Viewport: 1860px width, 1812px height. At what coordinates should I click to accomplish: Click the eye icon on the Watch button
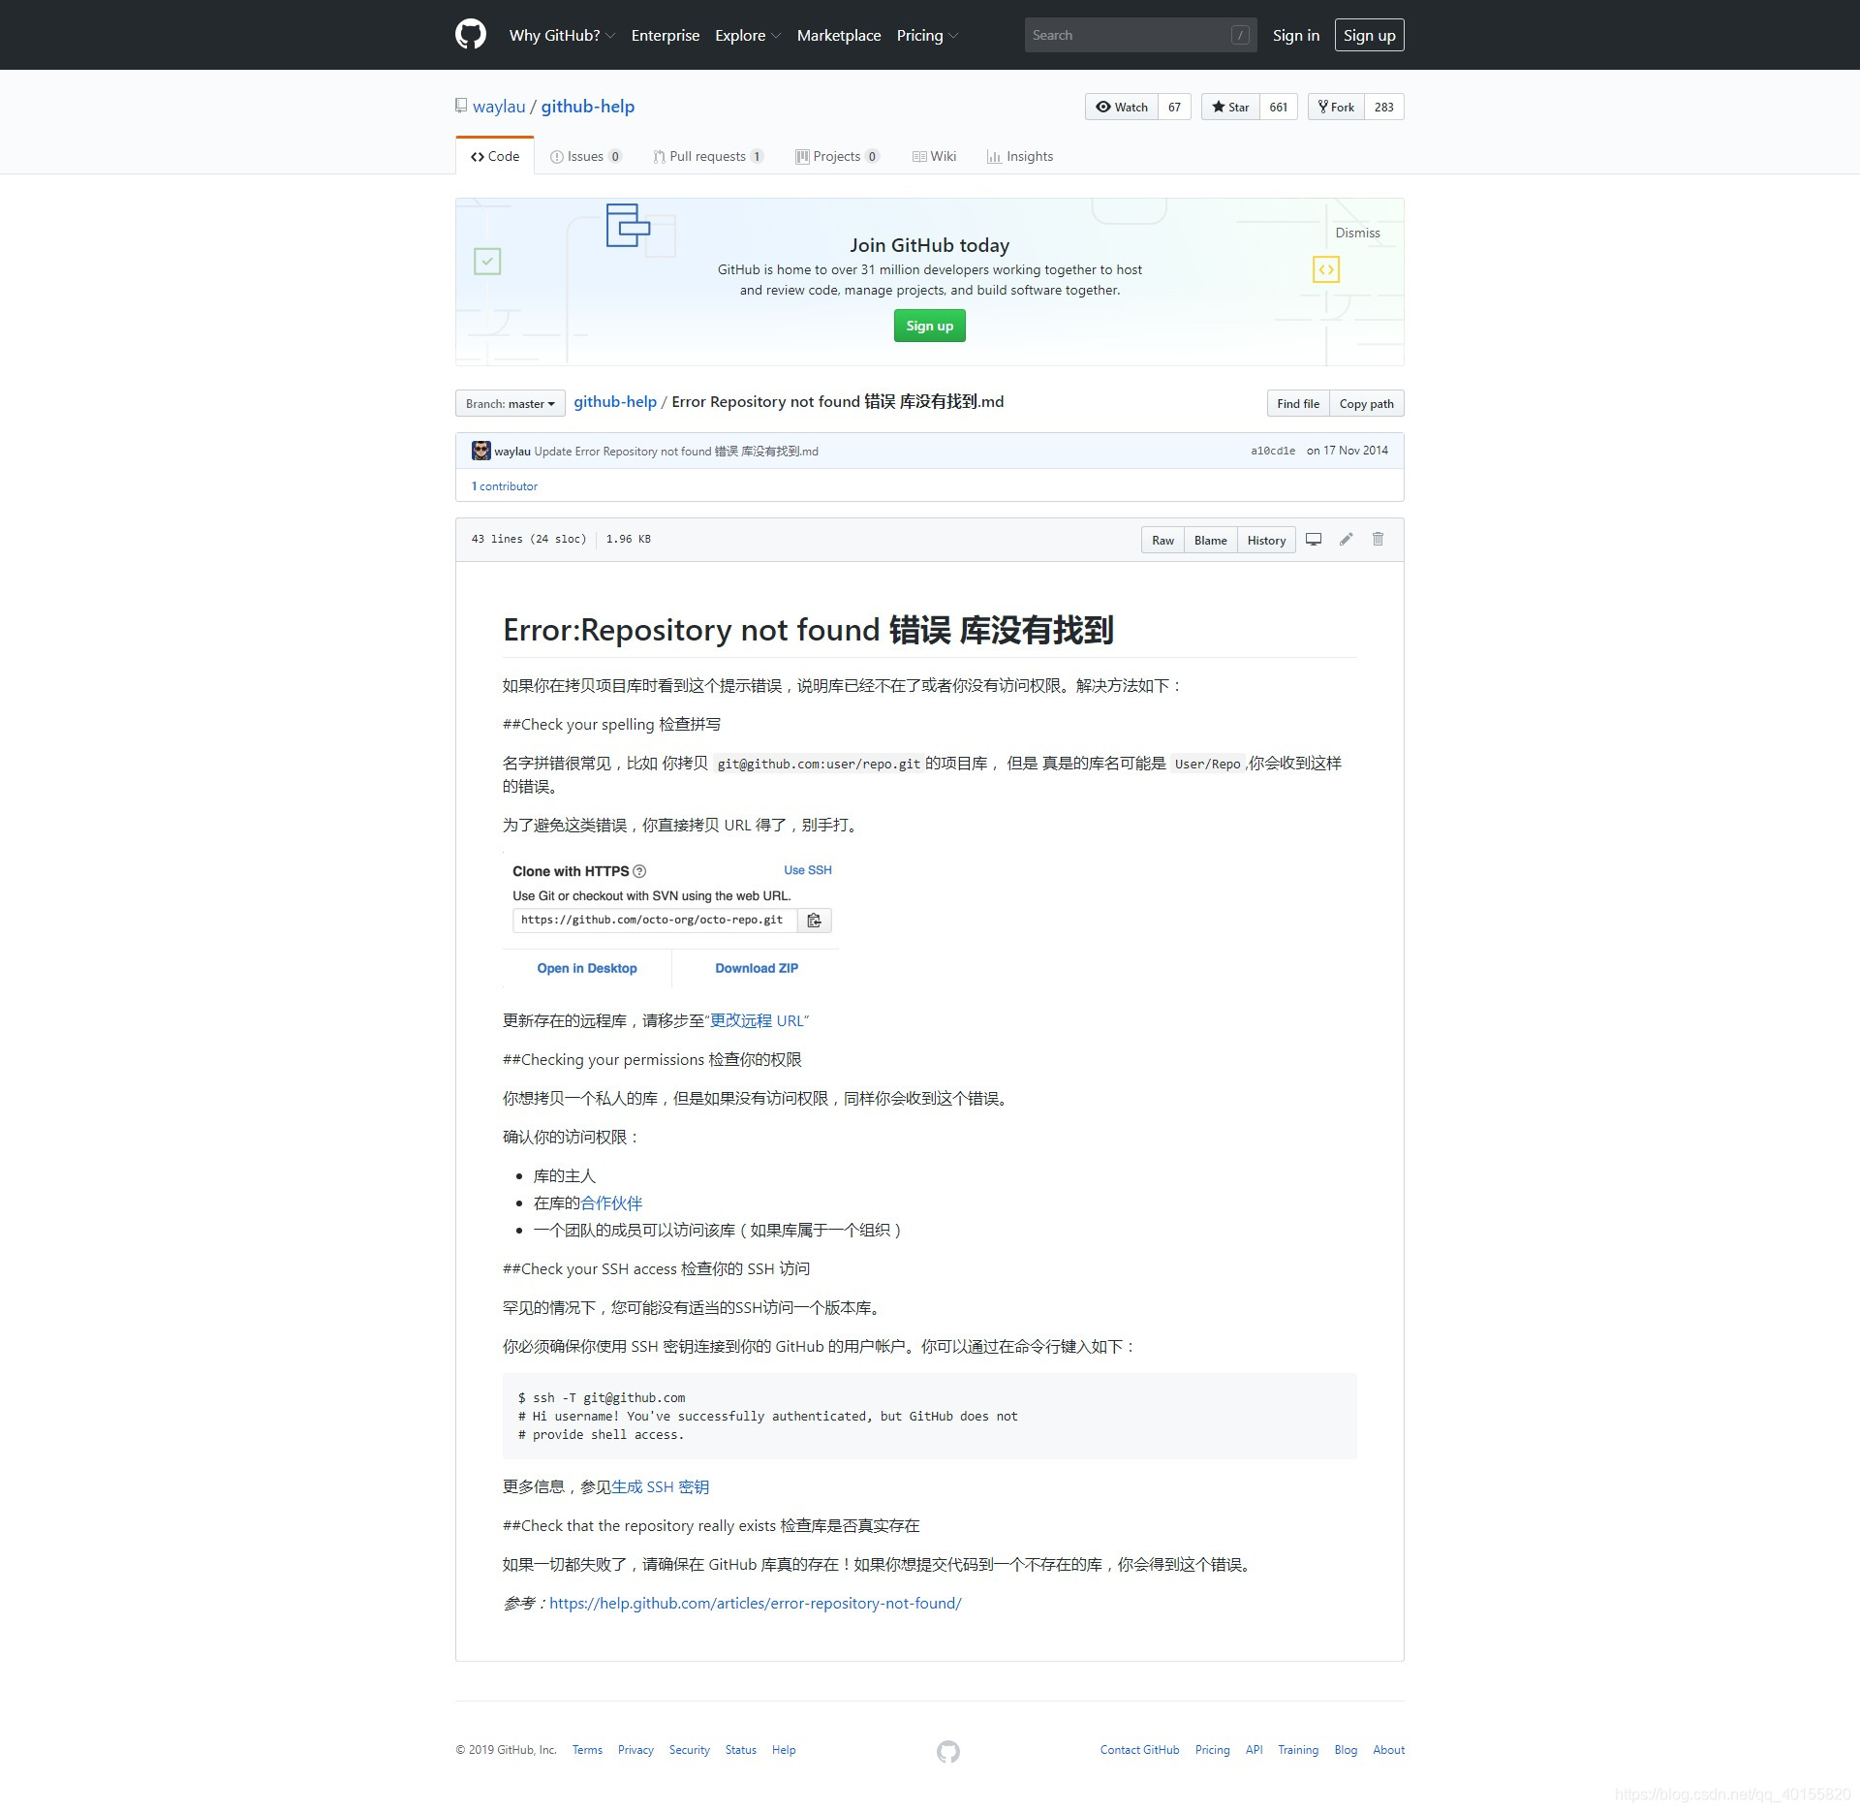[x=1102, y=107]
